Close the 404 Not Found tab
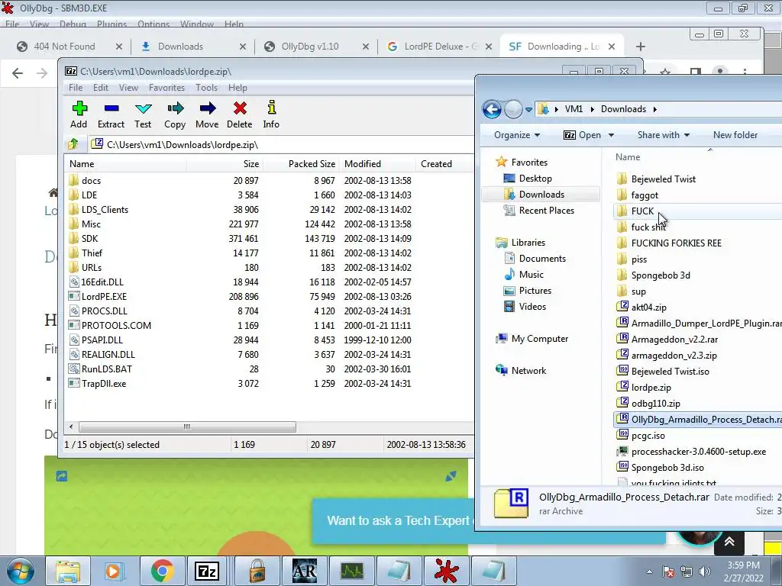 [118, 47]
